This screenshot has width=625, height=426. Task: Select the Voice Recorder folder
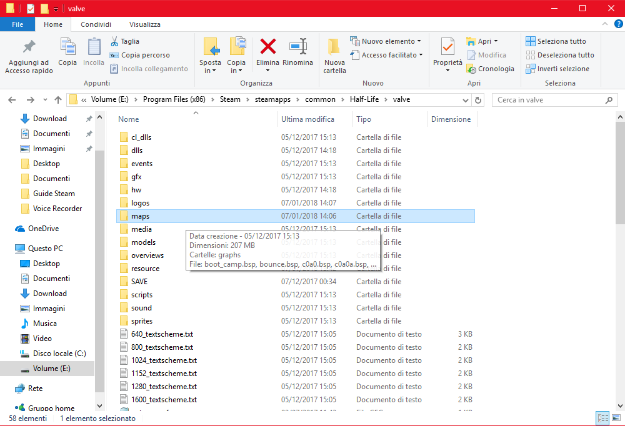(x=57, y=209)
